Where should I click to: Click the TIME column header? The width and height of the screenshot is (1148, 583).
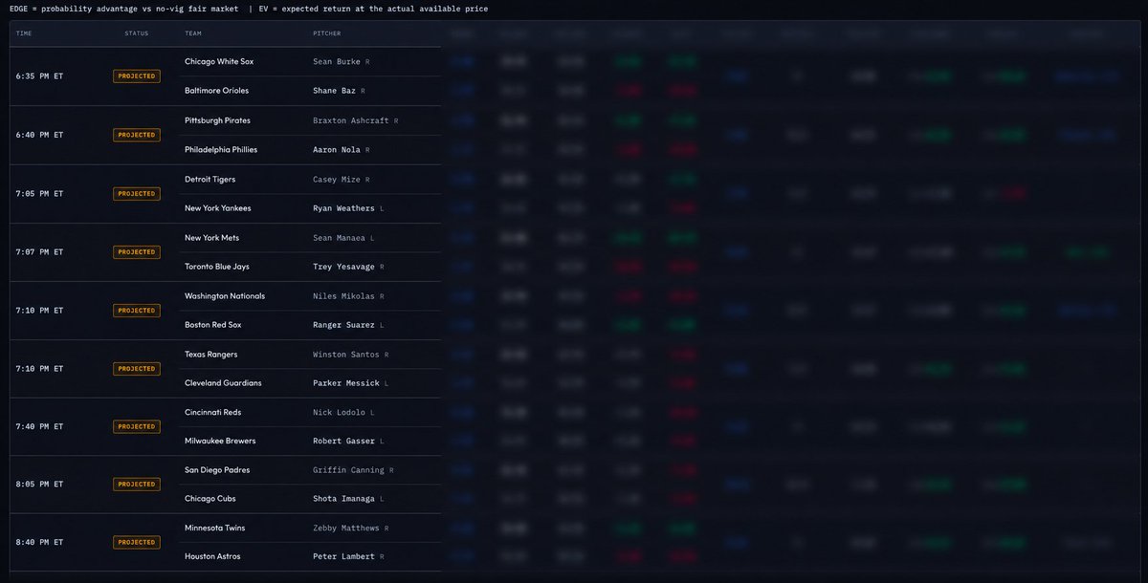(x=24, y=33)
